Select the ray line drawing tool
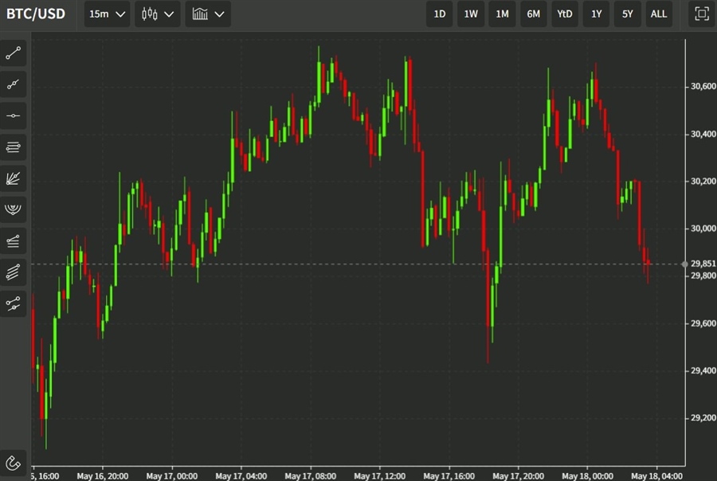 pyautogui.click(x=14, y=84)
